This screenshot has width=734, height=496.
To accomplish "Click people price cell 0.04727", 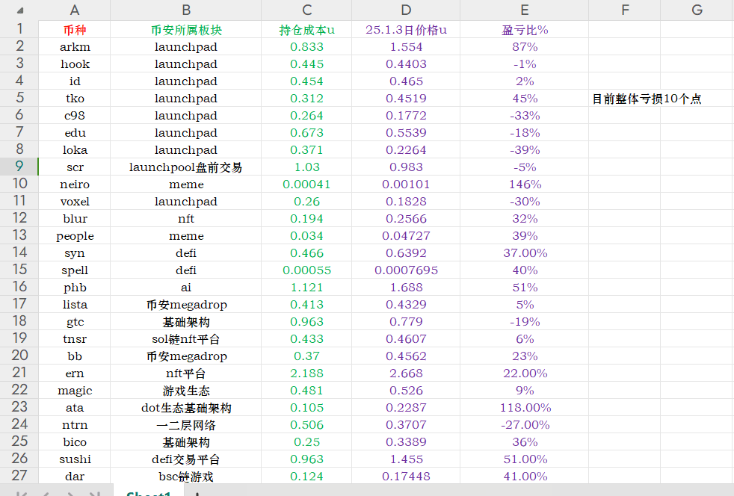I will point(406,235).
